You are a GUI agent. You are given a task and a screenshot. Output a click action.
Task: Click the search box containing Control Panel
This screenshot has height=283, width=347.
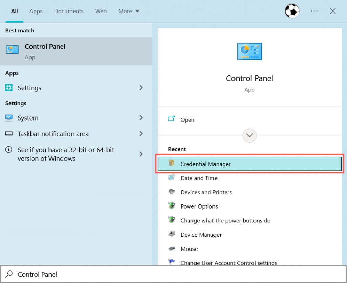[x=173, y=274]
